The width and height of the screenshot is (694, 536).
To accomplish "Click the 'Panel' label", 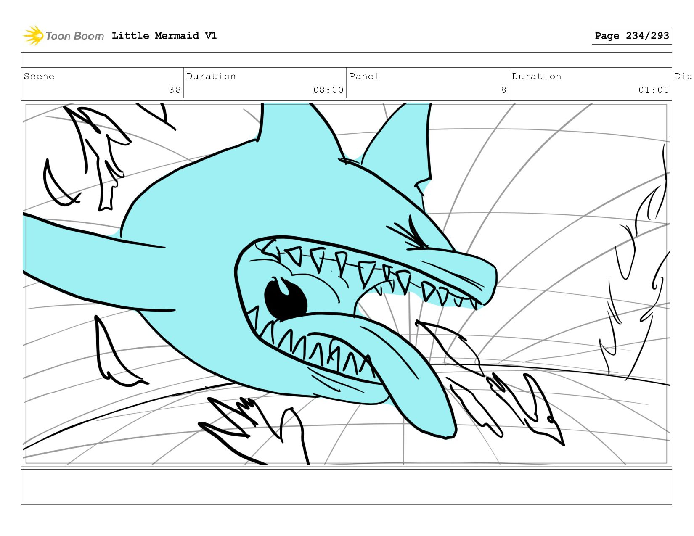I will pyautogui.click(x=364, y=76).
